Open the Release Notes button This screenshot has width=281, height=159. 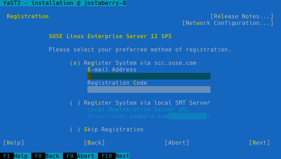[x=242, y=16]
